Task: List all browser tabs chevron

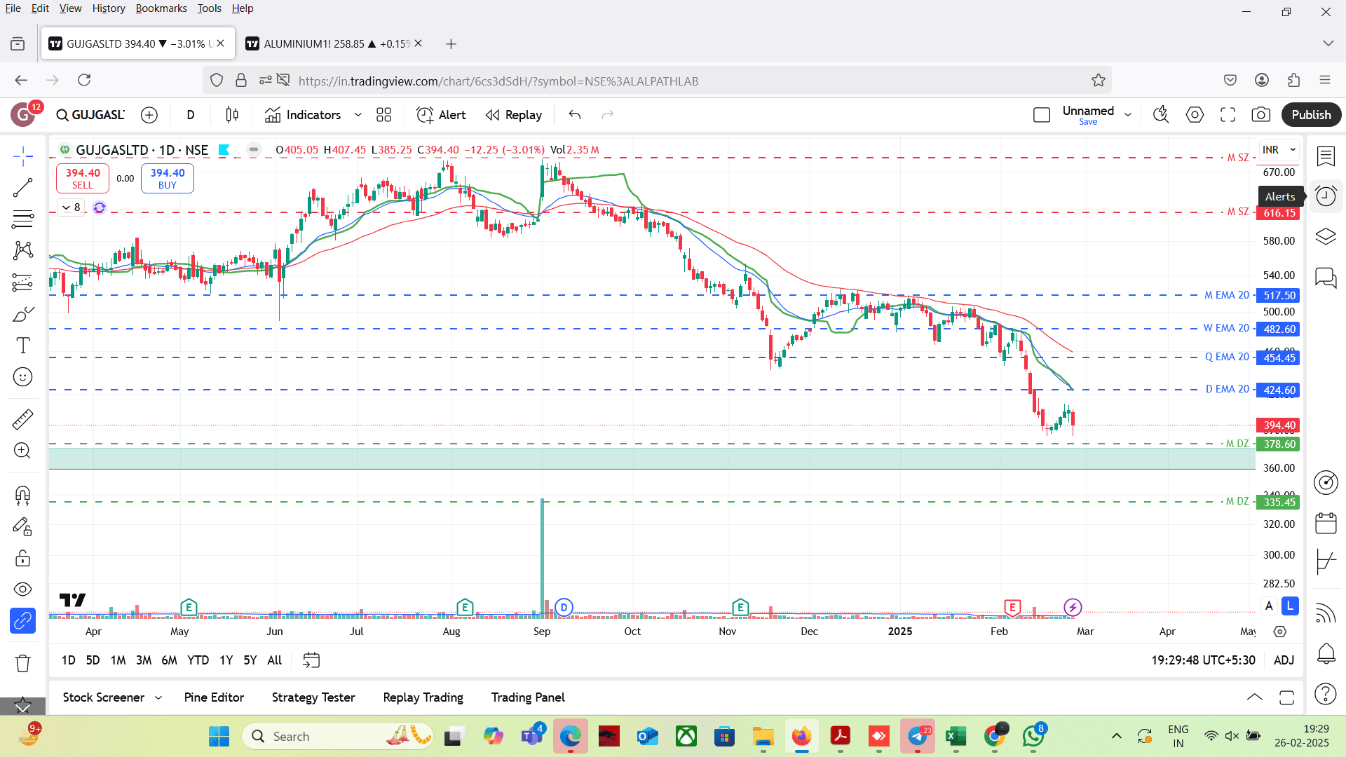Action: [x=1328, y=43]
